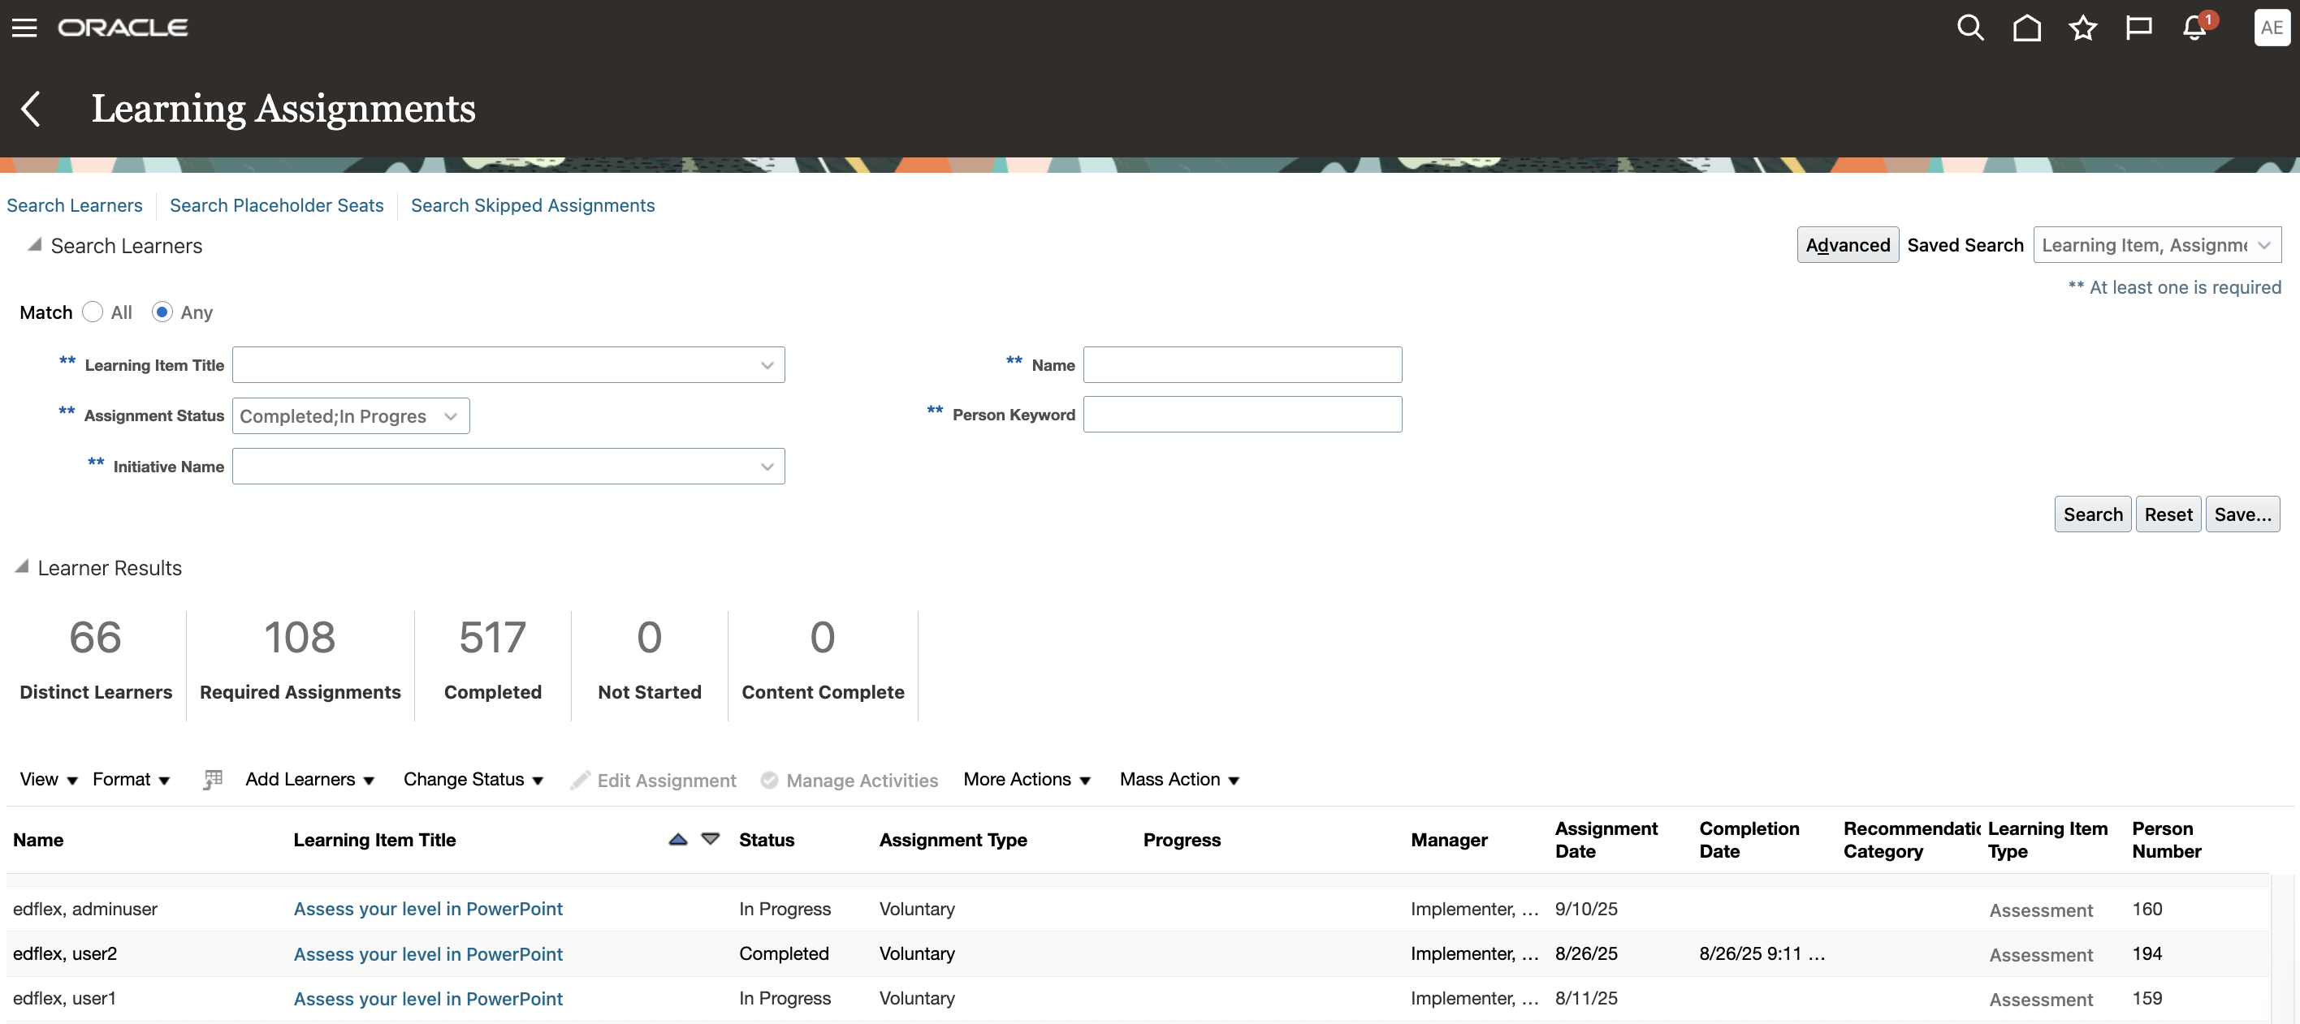Switch to Search Placeholder Seats tab
The width and height of the screenshot is (2300, 1024).
(277, 206)
